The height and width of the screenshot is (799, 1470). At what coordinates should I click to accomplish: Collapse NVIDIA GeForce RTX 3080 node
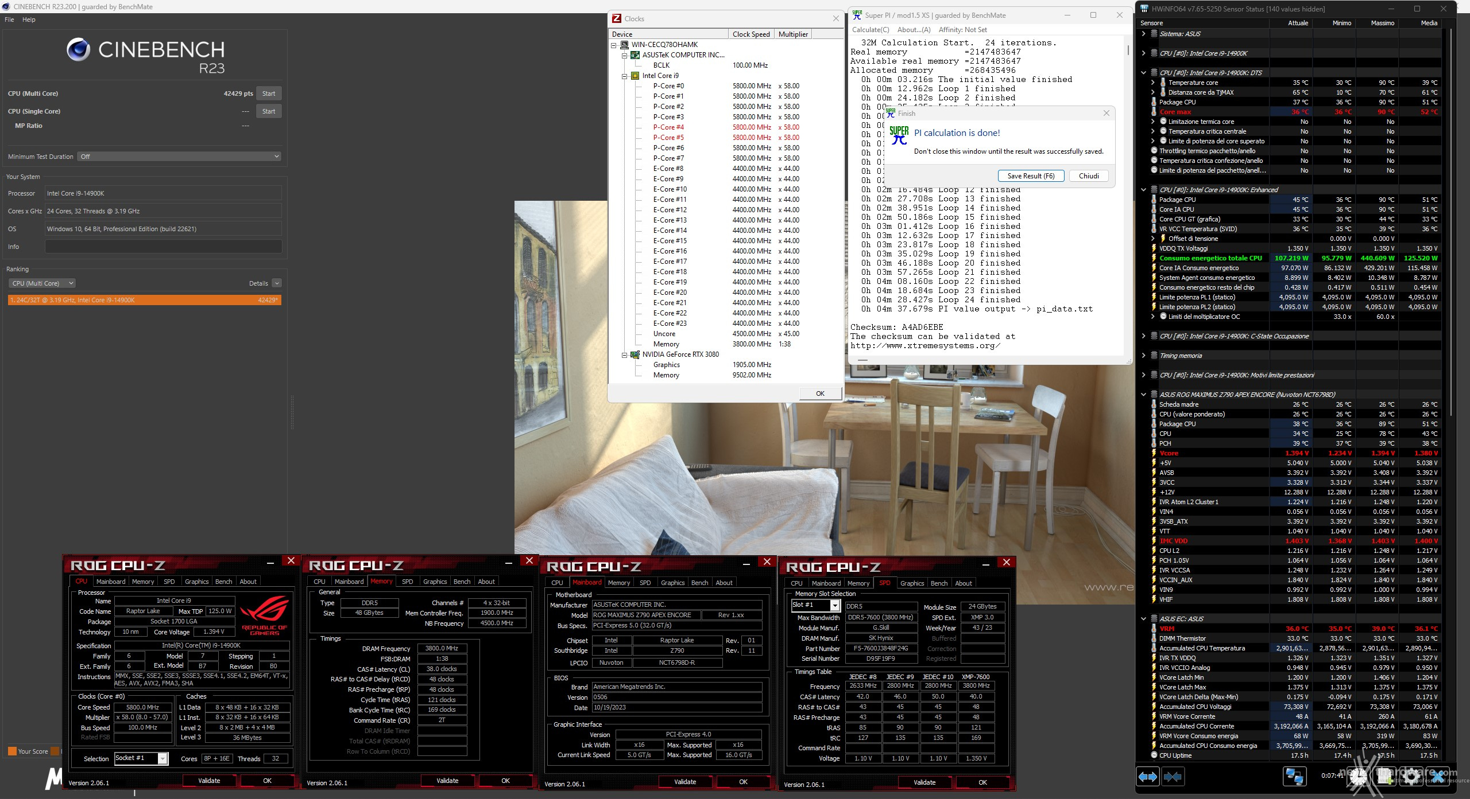pyautogui.click(x=624, y=354)
